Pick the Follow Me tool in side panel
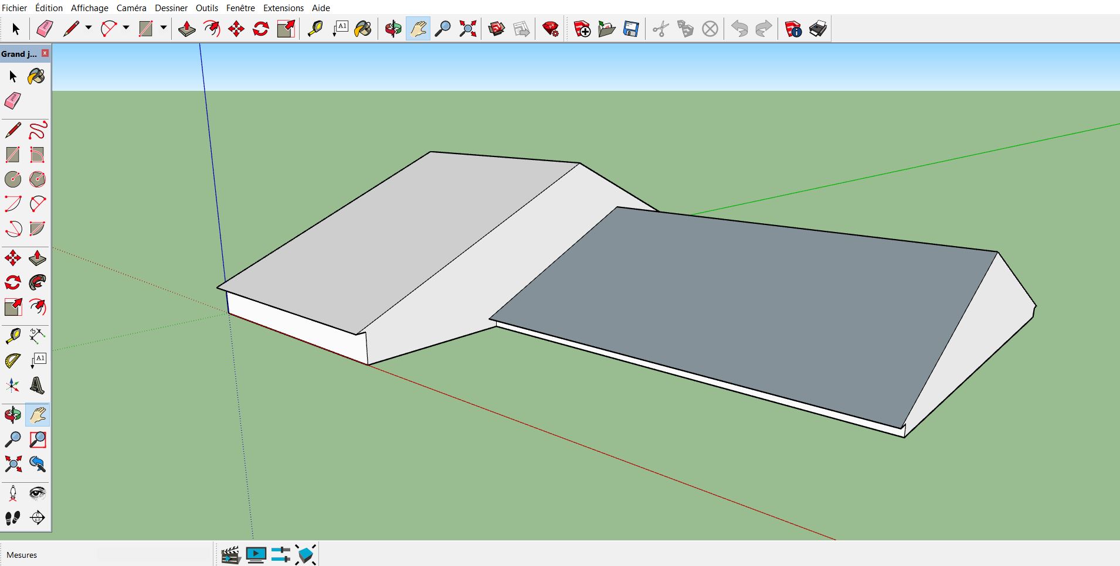1120x566 pixels. [x=38, y=283]
